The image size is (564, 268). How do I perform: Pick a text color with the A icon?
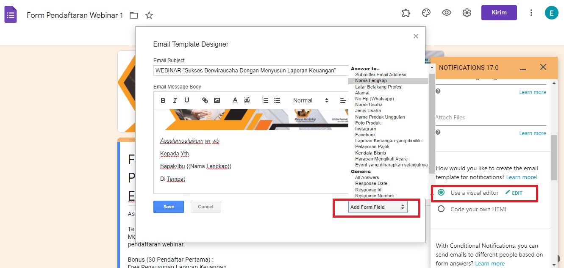click(x=235, y=100)
